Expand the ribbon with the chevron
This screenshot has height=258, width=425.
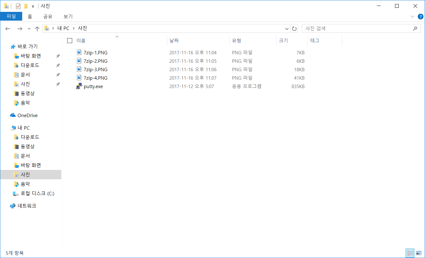coord(412,16)
